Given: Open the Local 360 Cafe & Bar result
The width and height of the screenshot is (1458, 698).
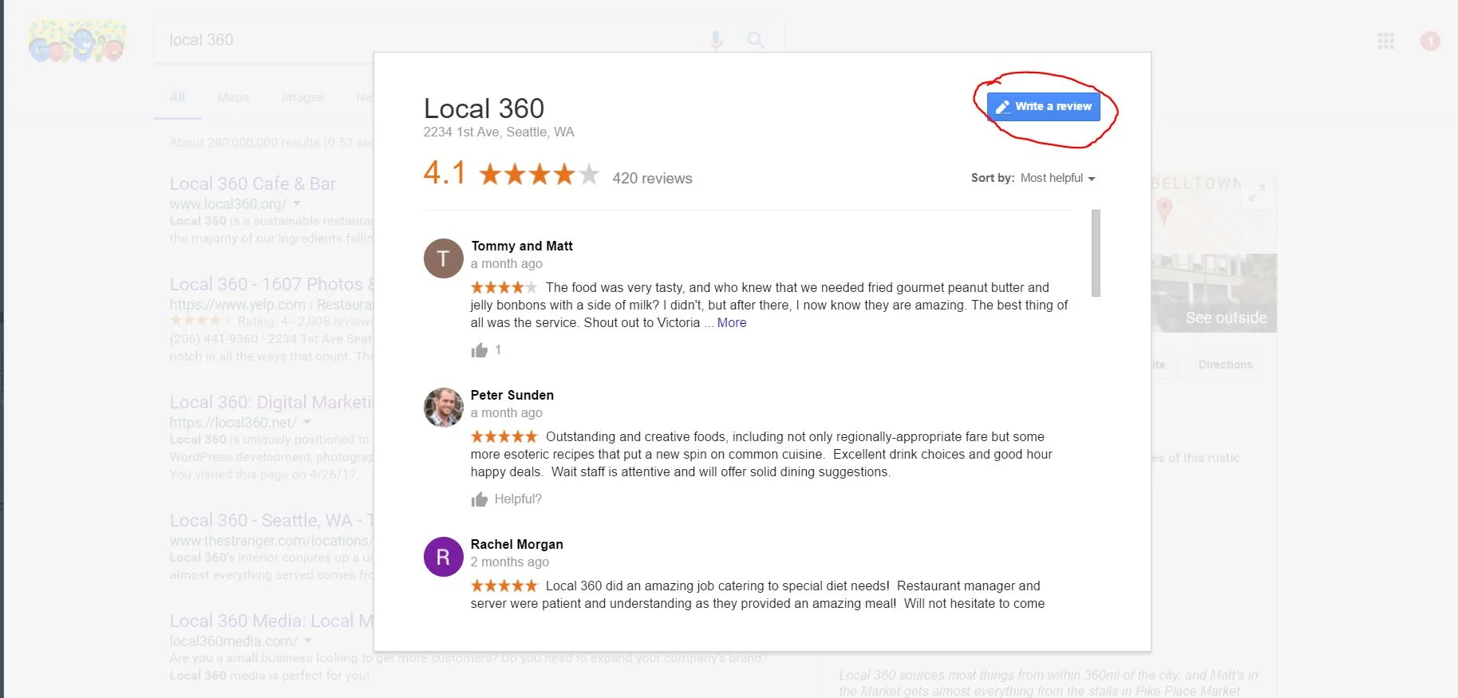Looking at the screenshot, I should point(253,183).
